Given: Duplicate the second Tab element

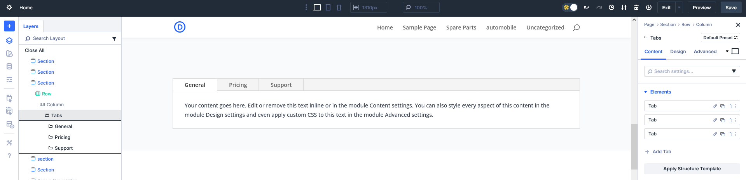Looking at the screenshot, I should point(723,120).
